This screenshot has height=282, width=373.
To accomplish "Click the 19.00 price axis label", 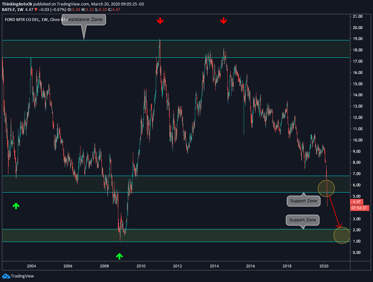I will (358, 39).
